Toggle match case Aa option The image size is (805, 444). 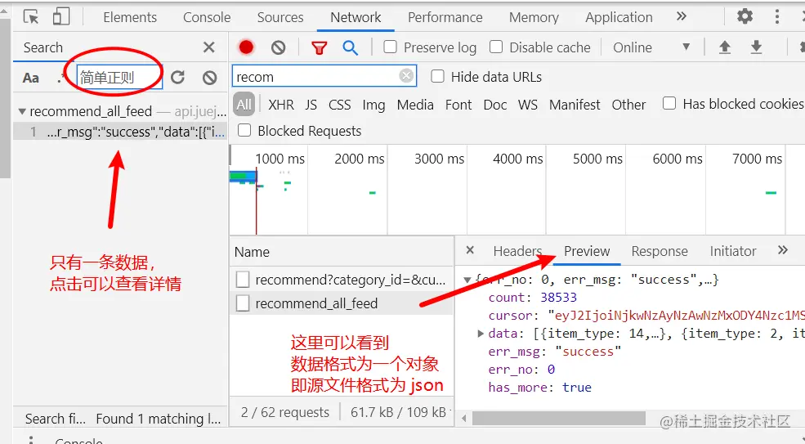tap(31, 78)
